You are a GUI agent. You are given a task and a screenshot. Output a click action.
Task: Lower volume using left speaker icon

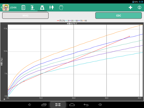coord(30,105)
